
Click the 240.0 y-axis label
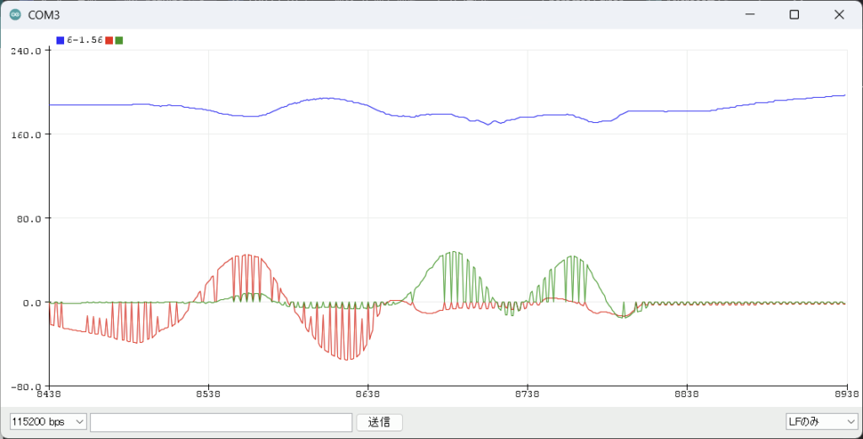[x=25, y=51]
